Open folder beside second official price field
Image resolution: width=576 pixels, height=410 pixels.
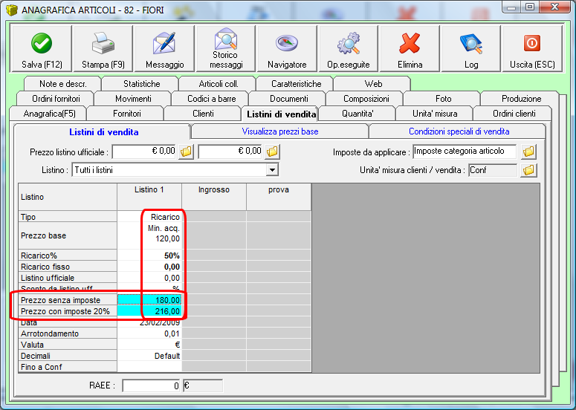click(272, 152)
